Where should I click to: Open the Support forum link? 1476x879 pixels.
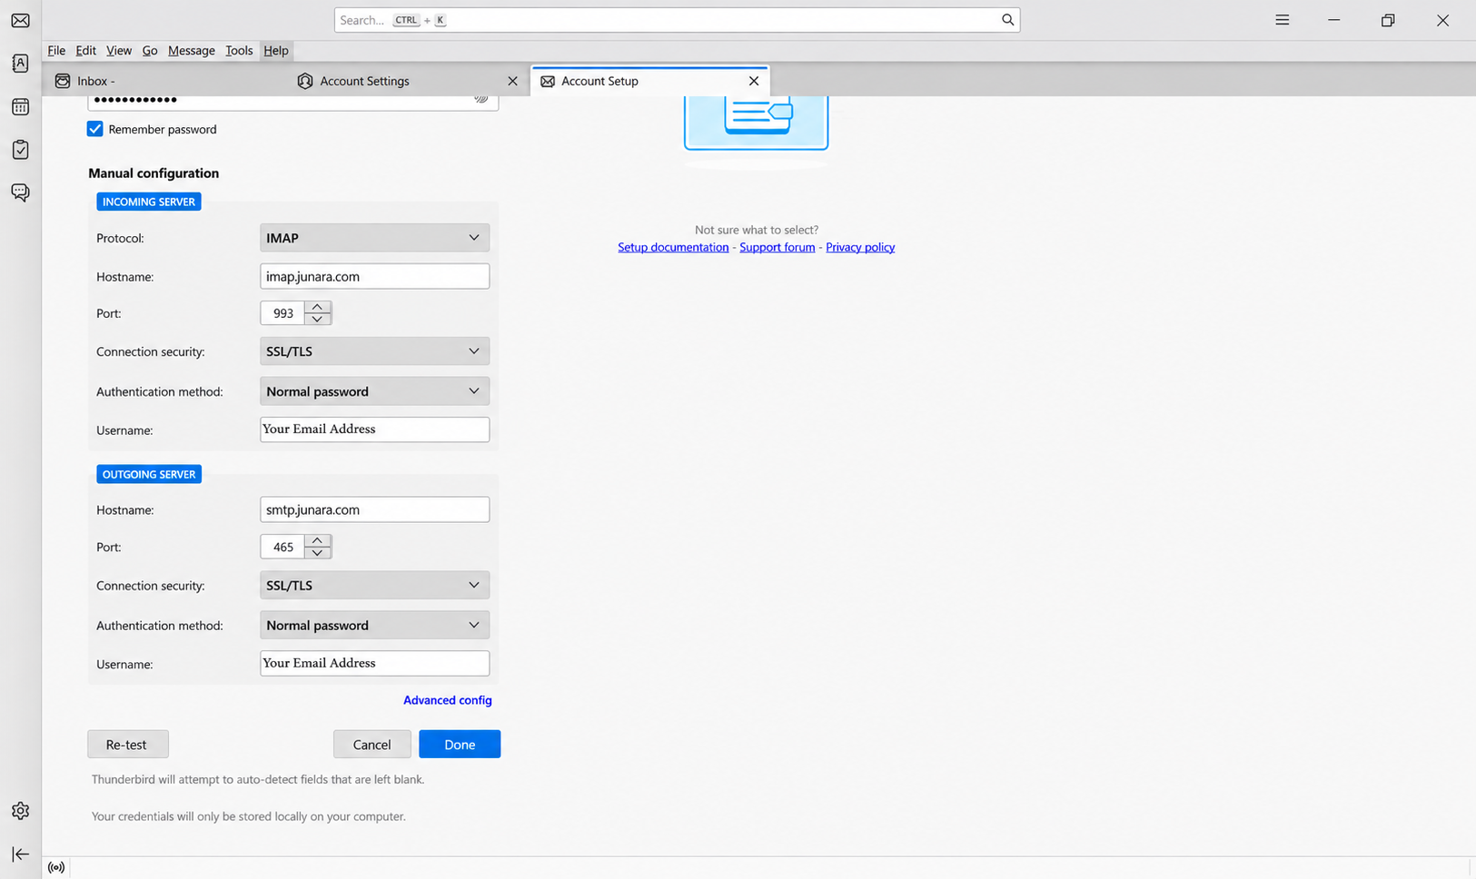[x=777, y=247]
